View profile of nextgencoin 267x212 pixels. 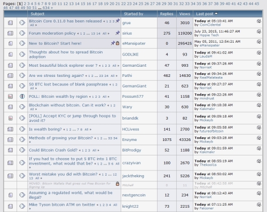133,195
